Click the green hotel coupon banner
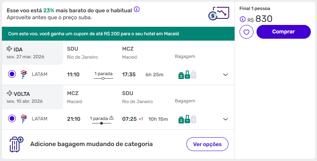Image resolution: width=317 pixels, height=161 pixels. [x=118, y=34]
